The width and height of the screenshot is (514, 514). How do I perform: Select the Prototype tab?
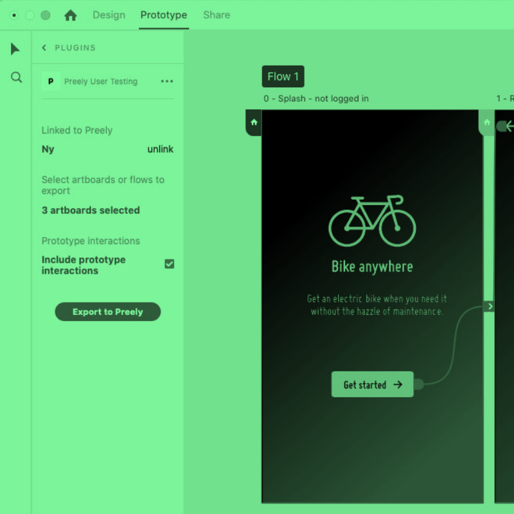[x=164, y=15]
